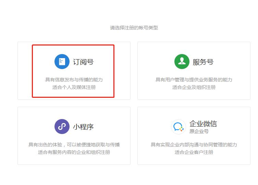This screenshot has width=258, height=185.
Task: Select the 服务号 account type title
Action: click(203, 62)
